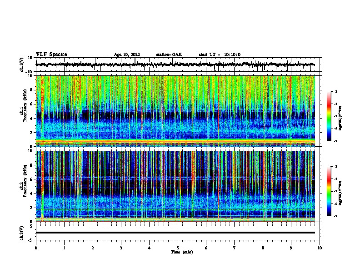Click the "Time (min)" axis label
Screen dimensions: 360x278
pyautogui.click(x=182, y=252)
